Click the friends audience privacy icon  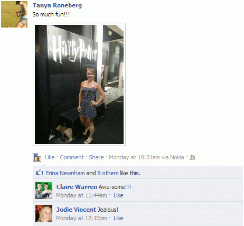(192, 157)
